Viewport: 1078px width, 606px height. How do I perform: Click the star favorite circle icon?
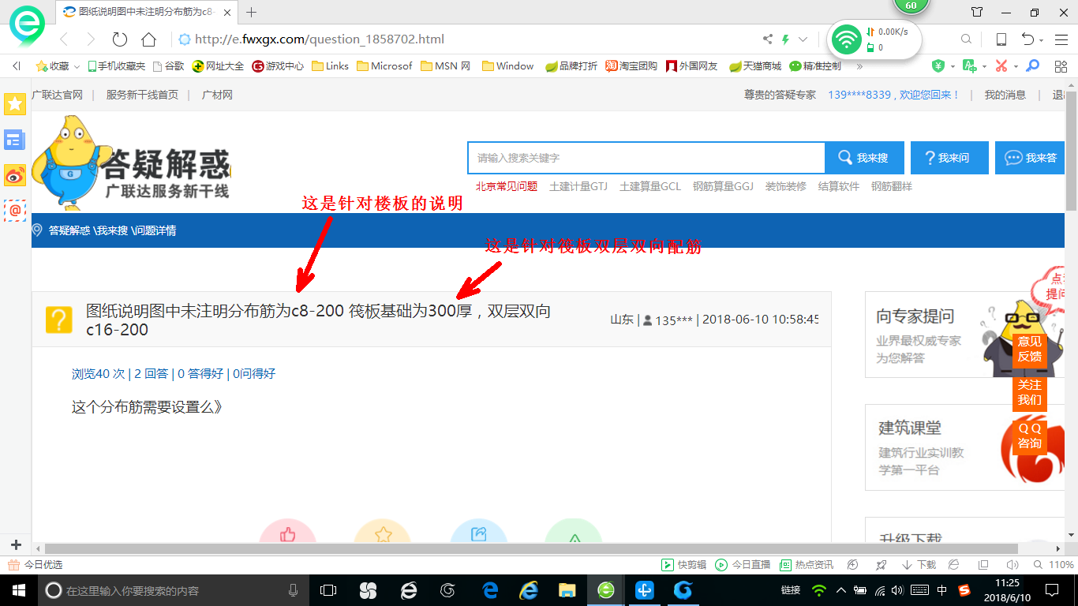(x=383, y=533)
